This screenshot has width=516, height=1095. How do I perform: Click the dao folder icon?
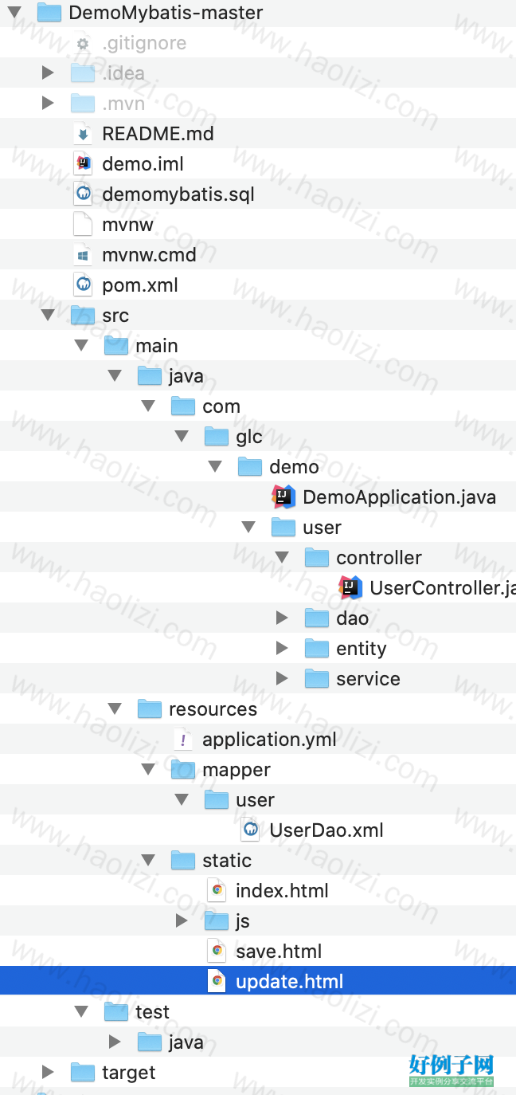317,618
